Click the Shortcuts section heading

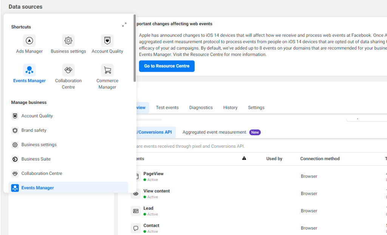(21, 27)
